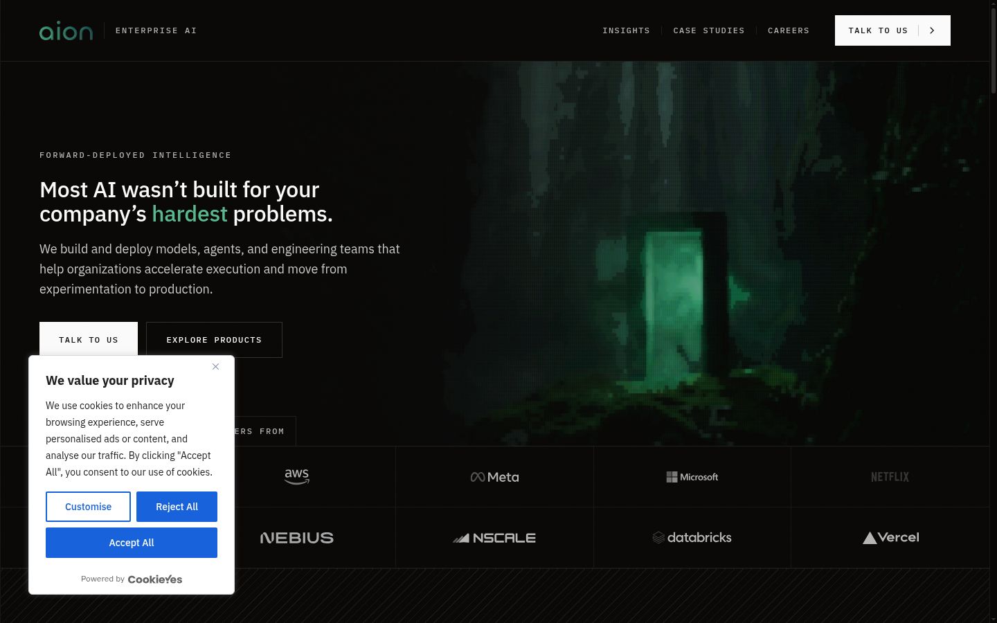Open the Careers nav link
Viewport: 997px width, 623px height.
tap(789, 30)
